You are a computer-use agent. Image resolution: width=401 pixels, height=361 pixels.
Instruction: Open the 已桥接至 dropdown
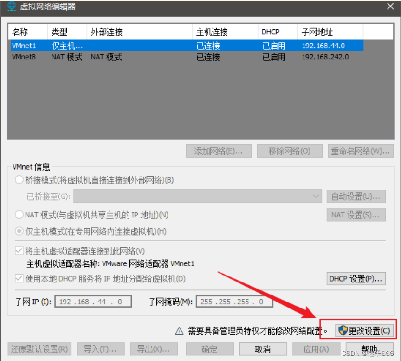tap(197, 197)
